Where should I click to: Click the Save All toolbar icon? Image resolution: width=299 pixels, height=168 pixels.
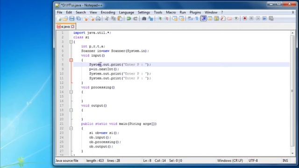[x=78, y=19]
